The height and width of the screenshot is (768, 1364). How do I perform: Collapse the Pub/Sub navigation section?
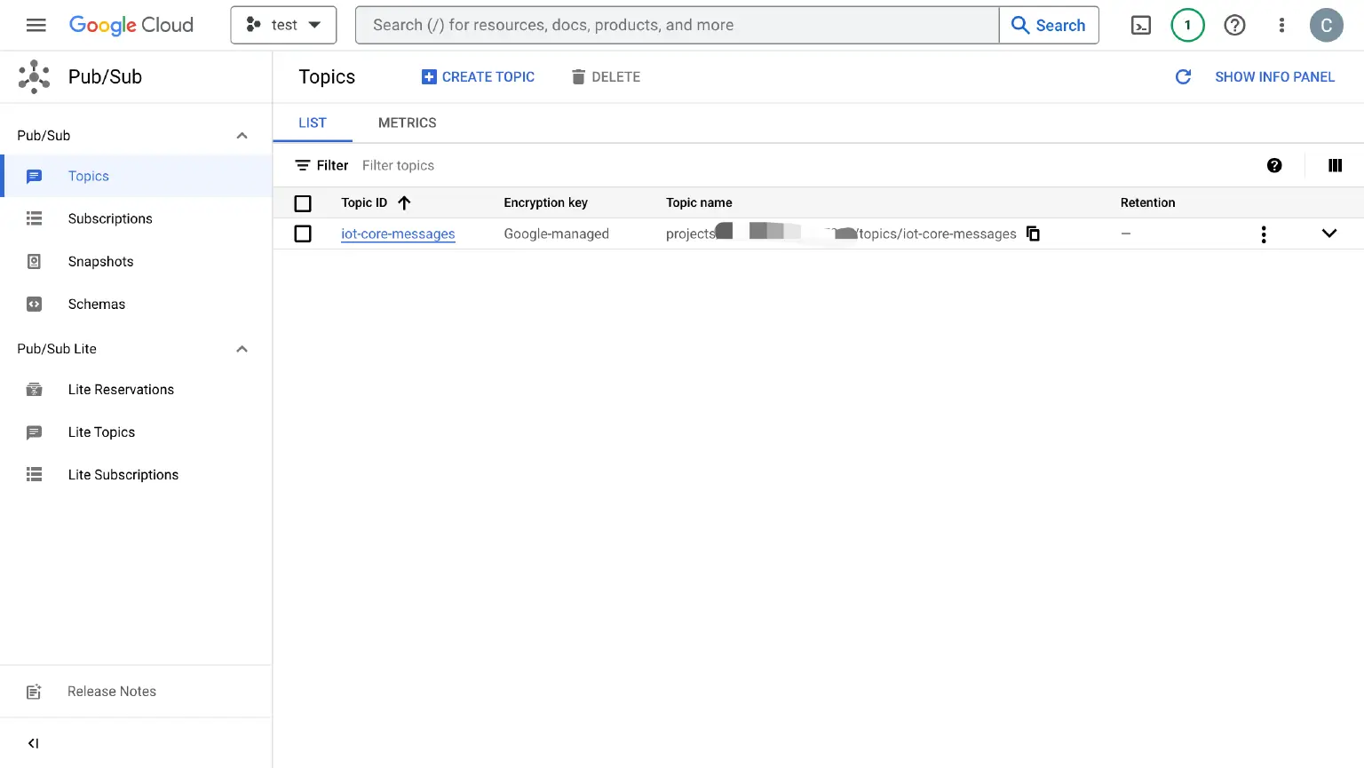click(x=242, y=136)
